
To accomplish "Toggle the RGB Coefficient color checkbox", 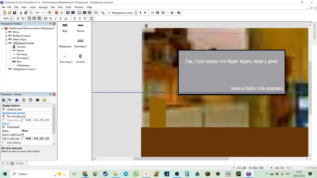I will (x=24, y=139).
